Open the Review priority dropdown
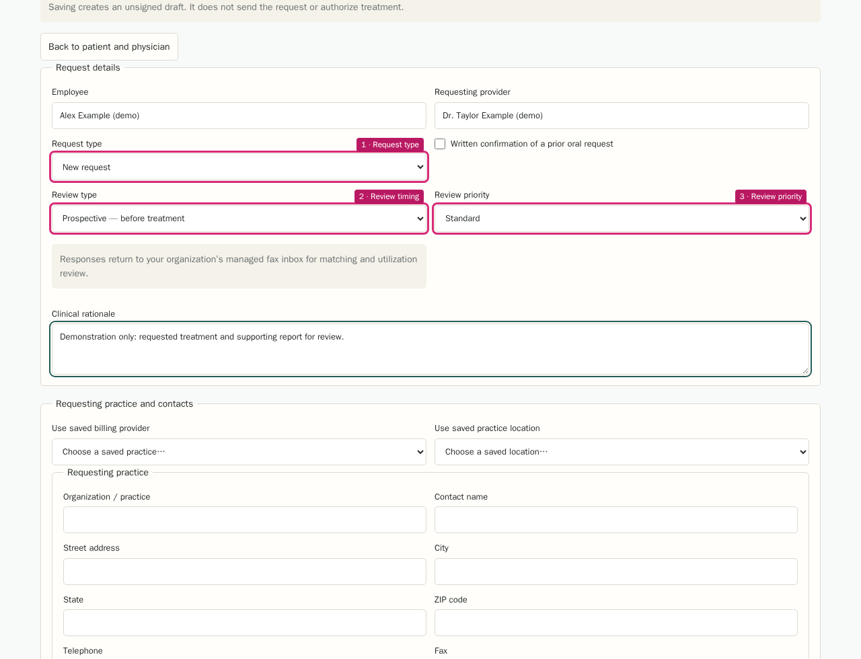 622,219
